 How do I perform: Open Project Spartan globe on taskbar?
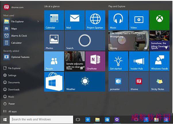pos(88,119)
